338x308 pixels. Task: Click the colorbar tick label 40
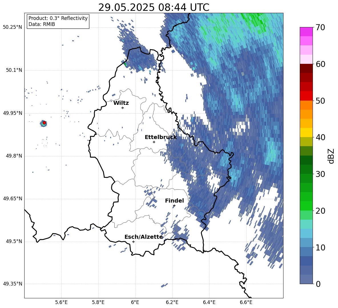(320, 137)
